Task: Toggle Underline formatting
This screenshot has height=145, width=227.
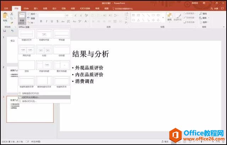Action: pyautogui.click(x=52, y=21)
